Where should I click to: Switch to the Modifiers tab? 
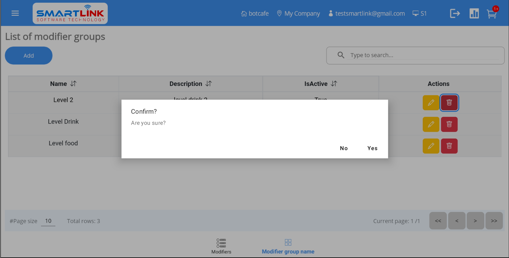click(x=221, y=246)
